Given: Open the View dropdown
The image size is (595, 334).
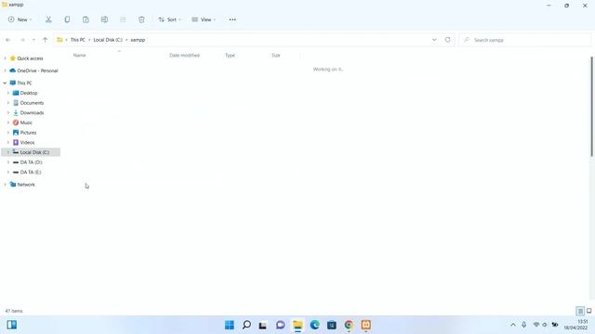Looking at the screenshot, I should 204,19.
